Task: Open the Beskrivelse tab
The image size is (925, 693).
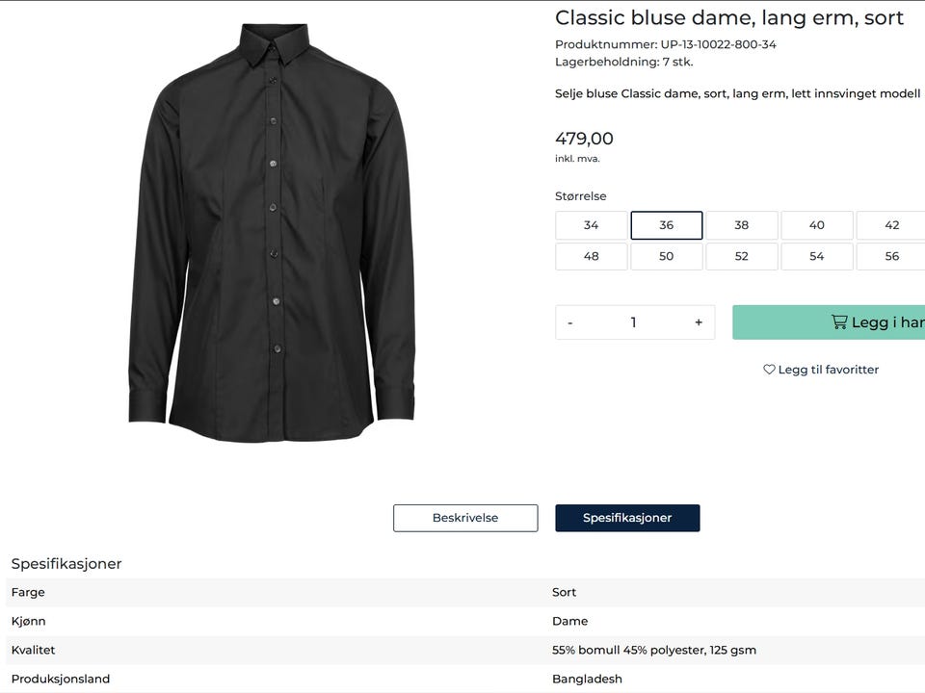Action: 465,518
